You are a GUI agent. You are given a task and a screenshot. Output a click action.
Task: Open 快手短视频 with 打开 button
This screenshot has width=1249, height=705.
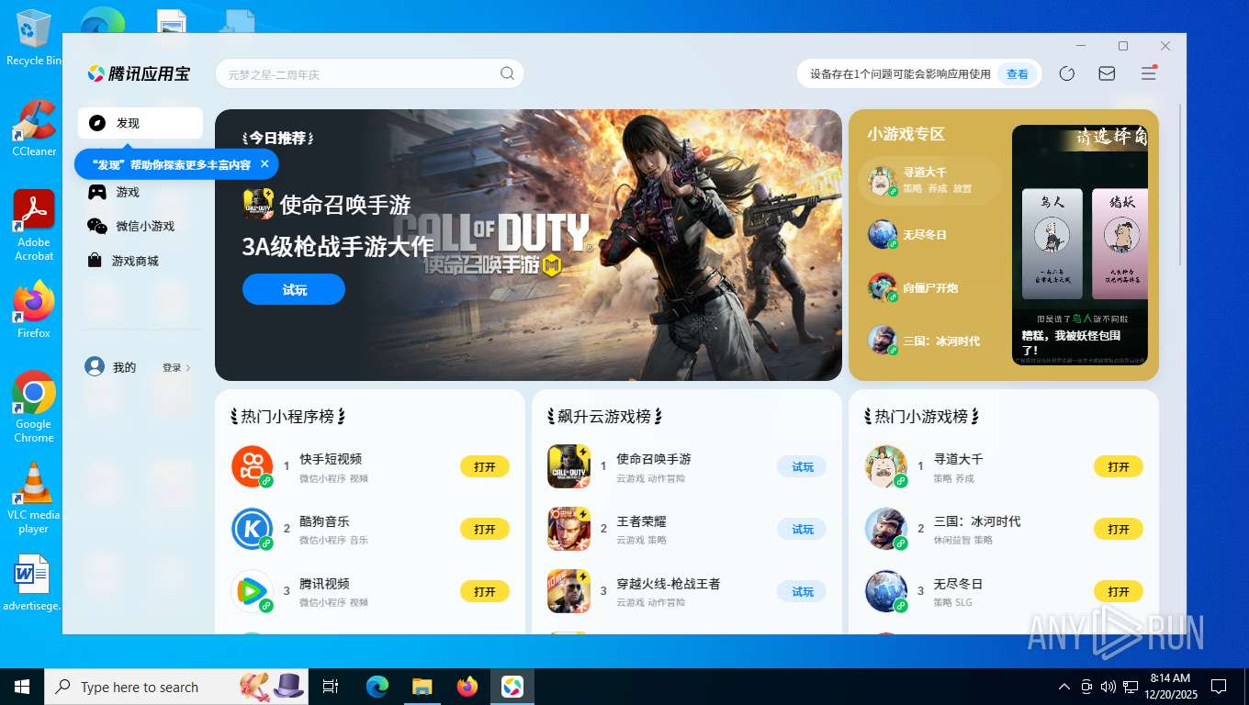tap(485, 466)
